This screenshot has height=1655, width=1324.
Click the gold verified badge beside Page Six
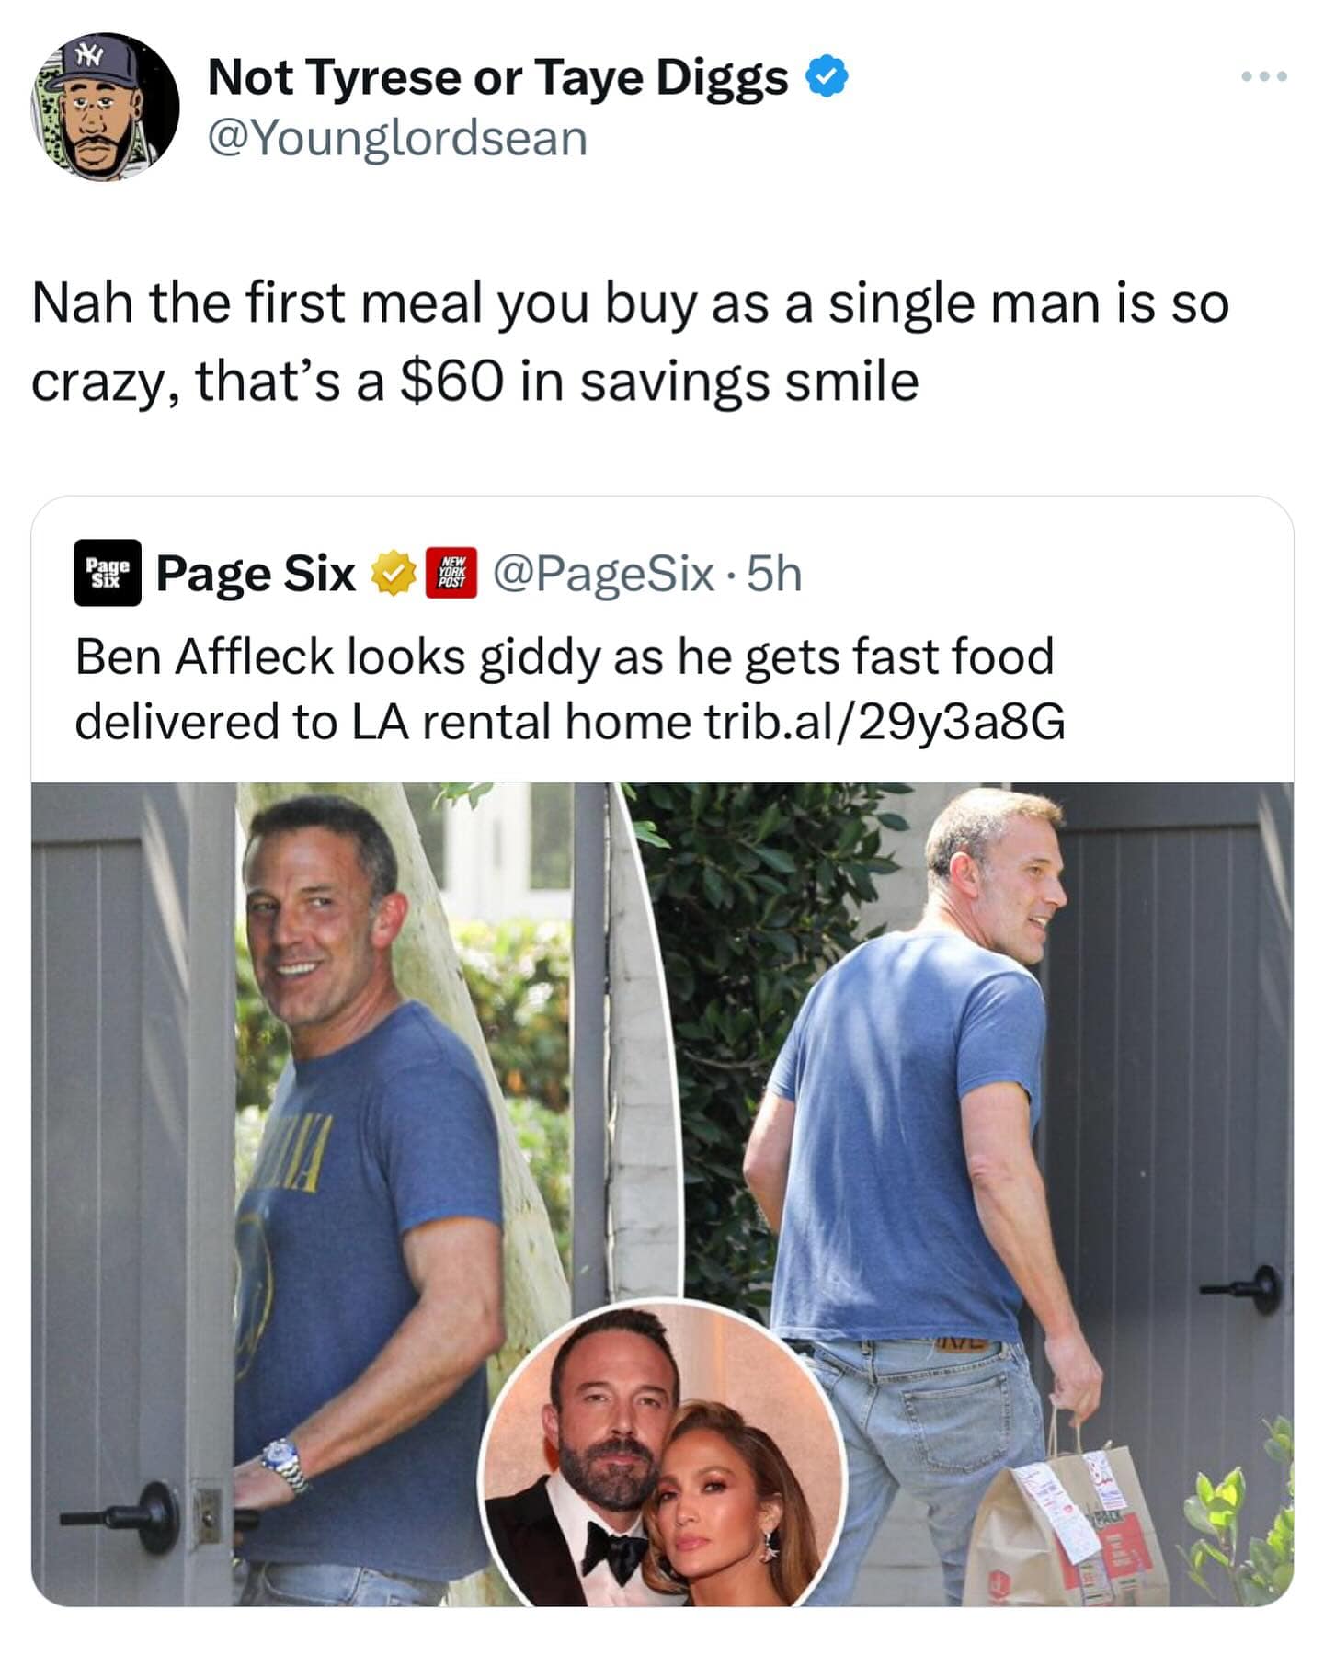[x=393, y=573]
